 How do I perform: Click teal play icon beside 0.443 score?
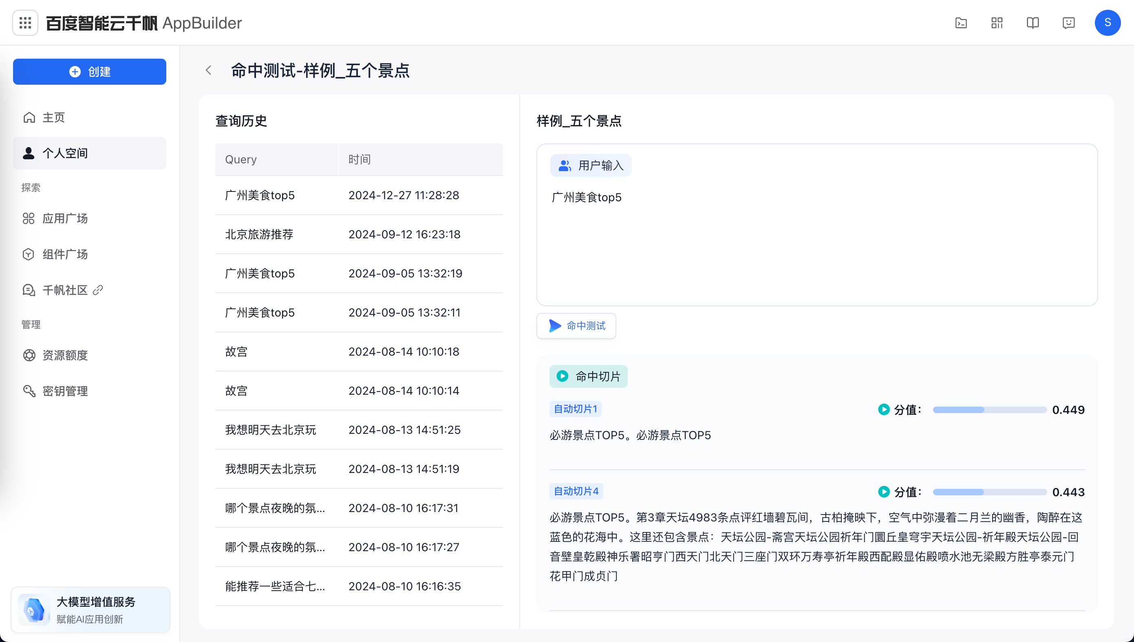click(x=883, y=492)
